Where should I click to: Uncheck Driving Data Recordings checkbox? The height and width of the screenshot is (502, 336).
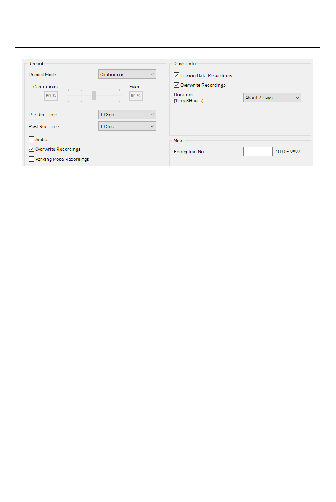coord(177,75)
